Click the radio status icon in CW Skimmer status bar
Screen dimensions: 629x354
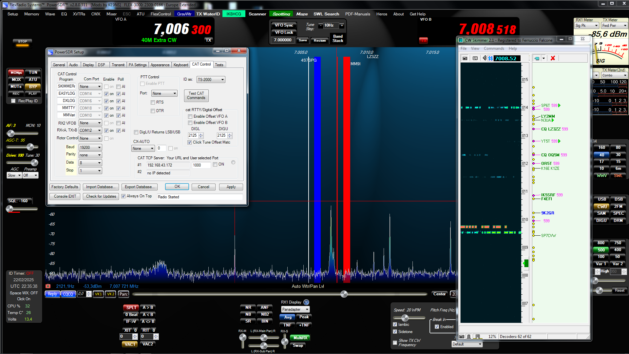tap(462, 337)
